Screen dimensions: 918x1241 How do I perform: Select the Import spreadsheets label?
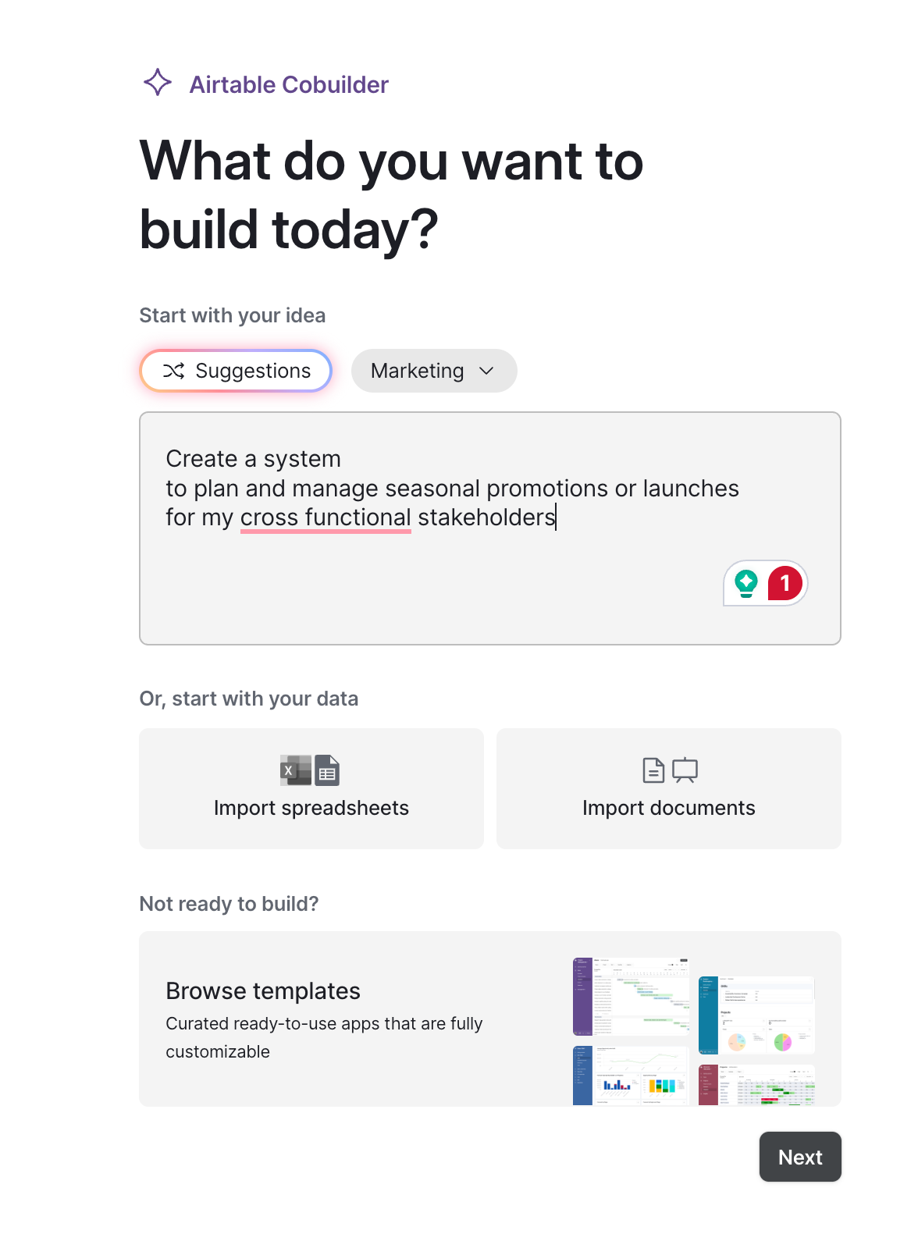coord(311,808)
